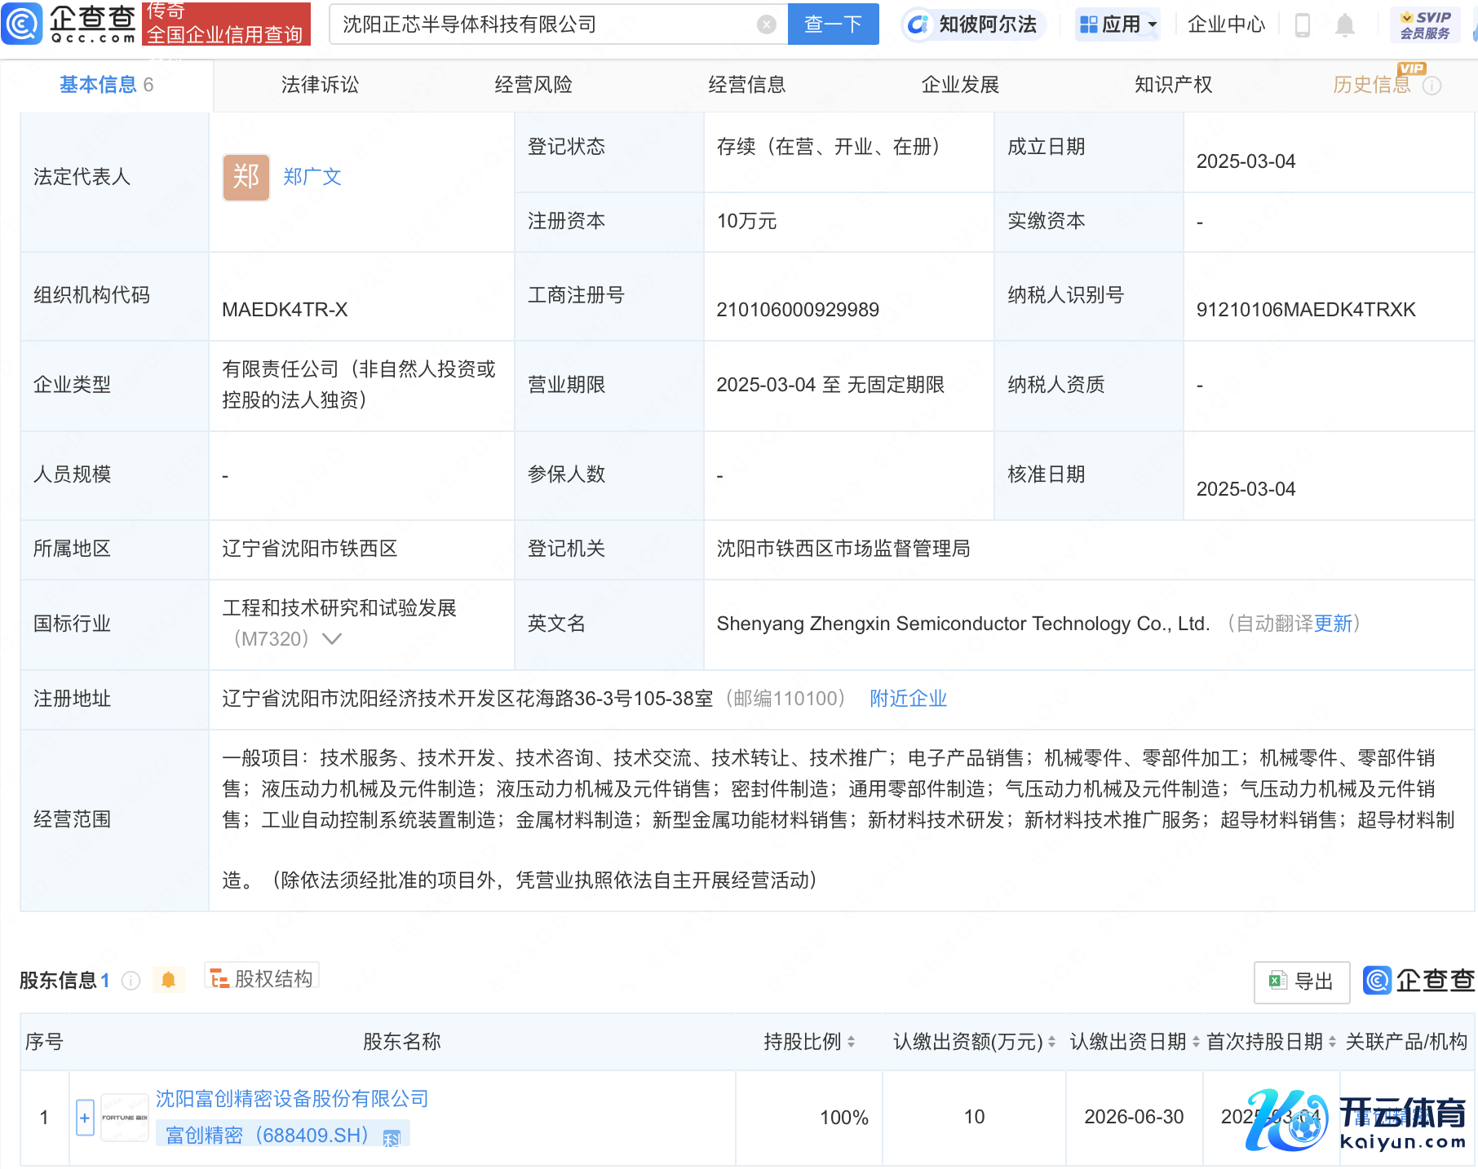This screenshot has height=1169, width=1478.
Task: Sort by 持股比例 column
Action: [x=851, y=1041]
